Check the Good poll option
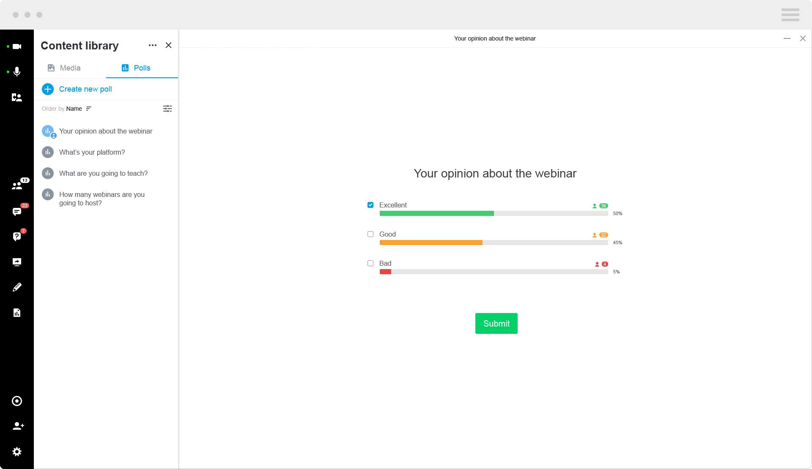This screenshot has height=469, width=812. [370, 234]
